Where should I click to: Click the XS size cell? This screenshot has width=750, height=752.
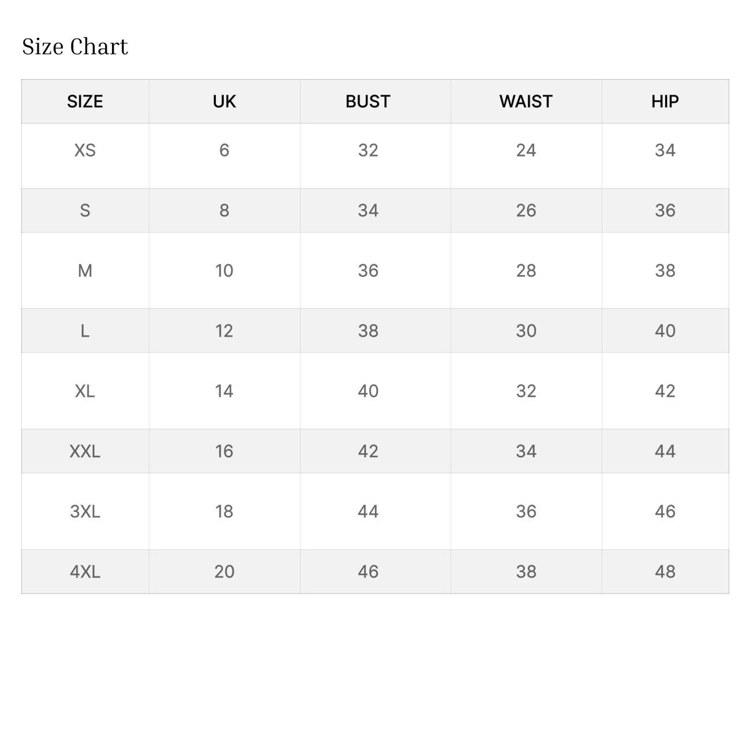(x=85, y=151)
